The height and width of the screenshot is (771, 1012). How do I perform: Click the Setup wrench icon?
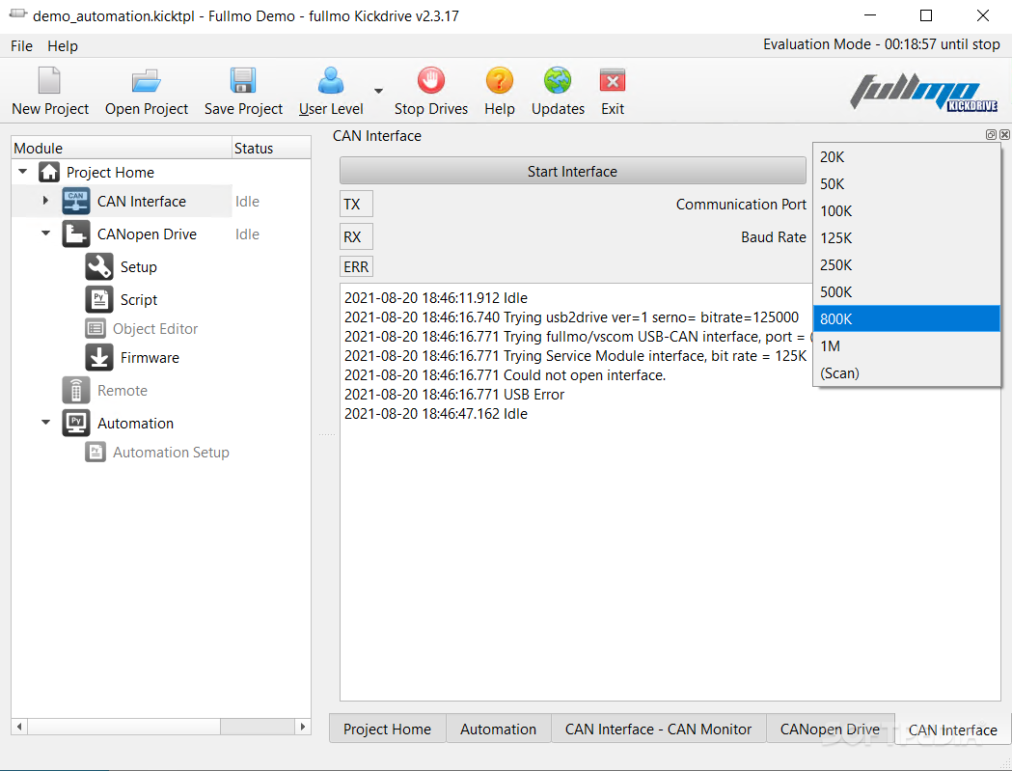point(99,266)
